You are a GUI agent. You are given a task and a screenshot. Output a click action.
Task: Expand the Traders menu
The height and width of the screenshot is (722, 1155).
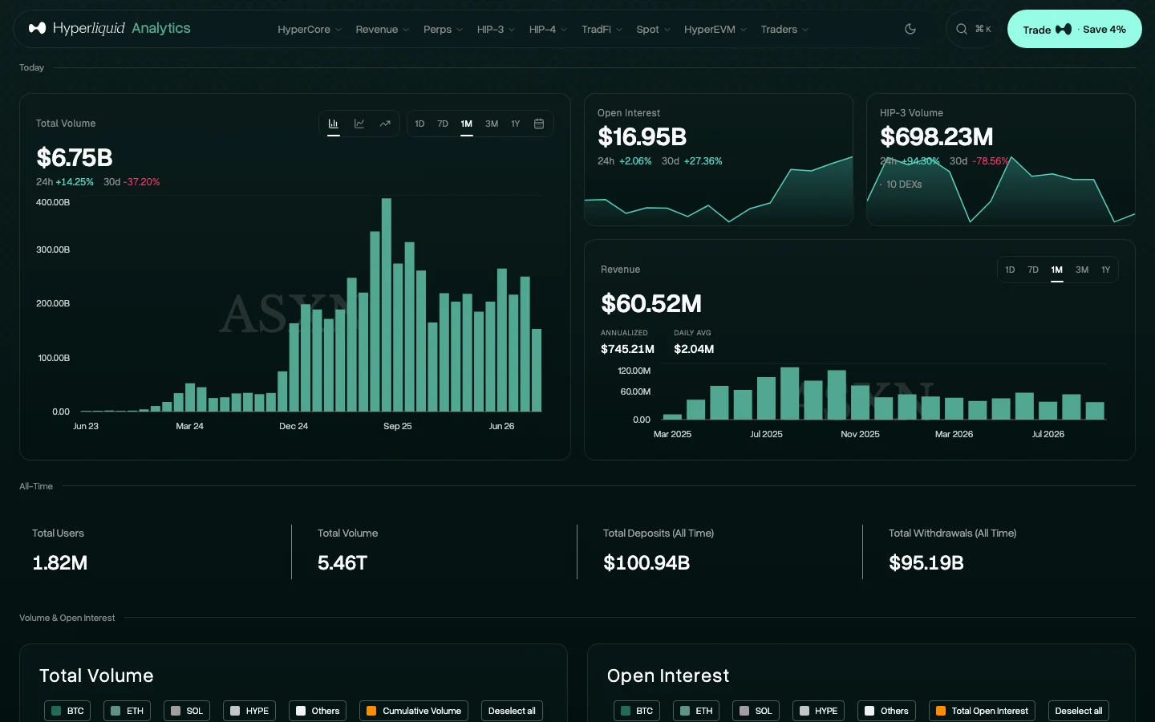click(784, 30)
